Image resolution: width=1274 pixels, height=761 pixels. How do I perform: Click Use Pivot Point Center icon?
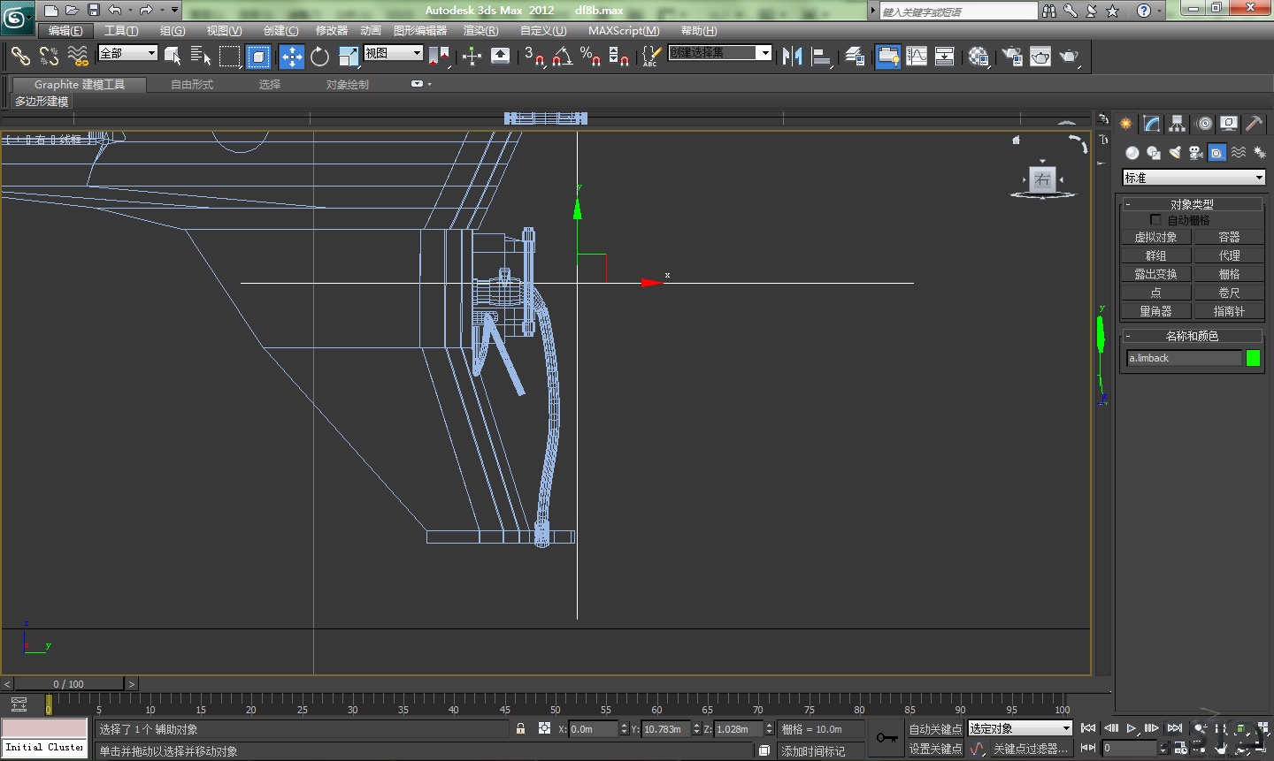point(440,57)
